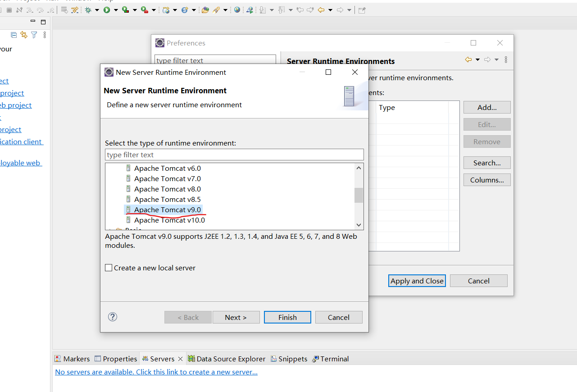The image size is (577, 392).
Task: Open Preferences page menu (three dots)
Action: tap(506, 59)
